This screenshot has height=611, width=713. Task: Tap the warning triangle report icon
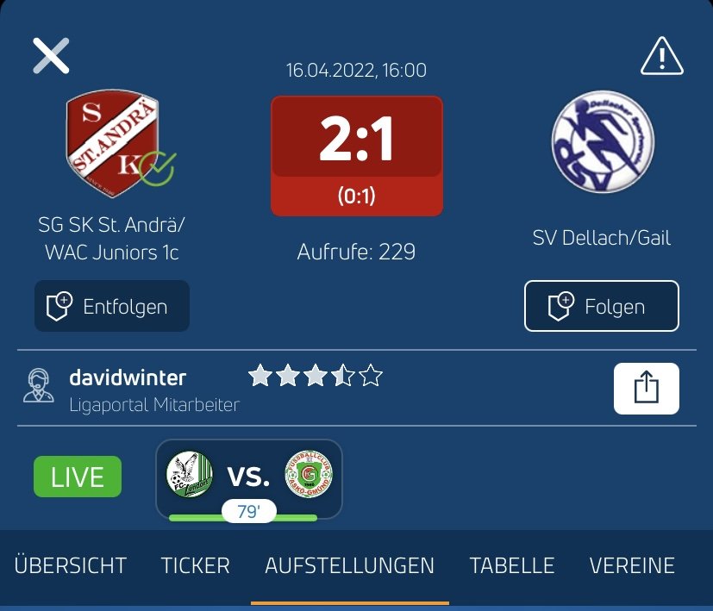click(661, 56)
